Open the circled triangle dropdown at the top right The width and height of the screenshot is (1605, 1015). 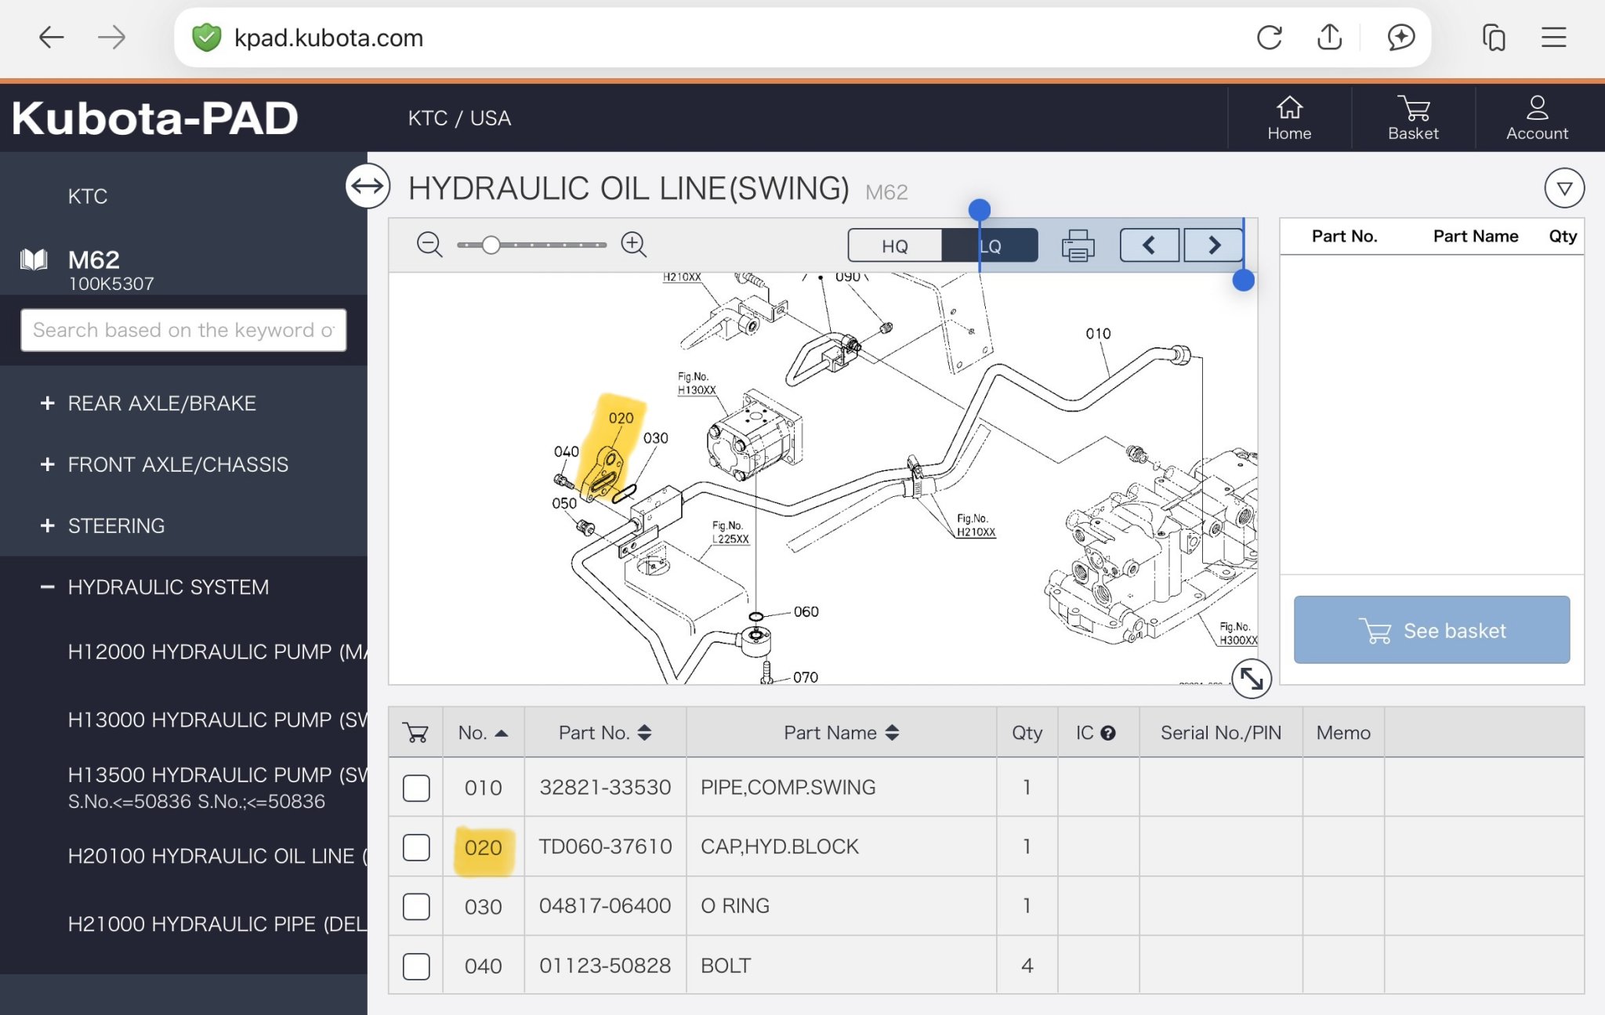[x=1563, y=188]
